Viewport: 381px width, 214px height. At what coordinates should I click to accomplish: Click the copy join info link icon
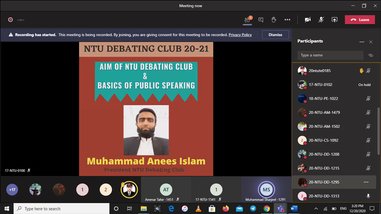[370, 55]
